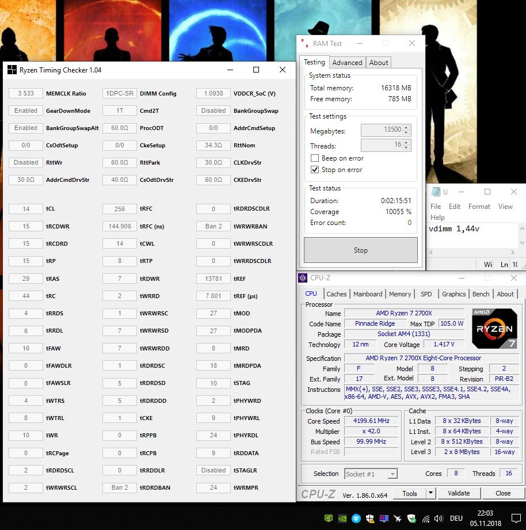This screenshot has width=526, height=530.
Task: Open the View menu in Notepad
Action: click(505, 206)
